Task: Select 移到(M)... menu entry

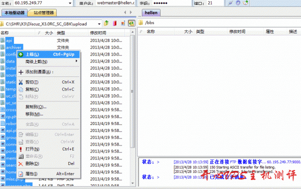Action: pyautogui.click(x=48, y=114)
